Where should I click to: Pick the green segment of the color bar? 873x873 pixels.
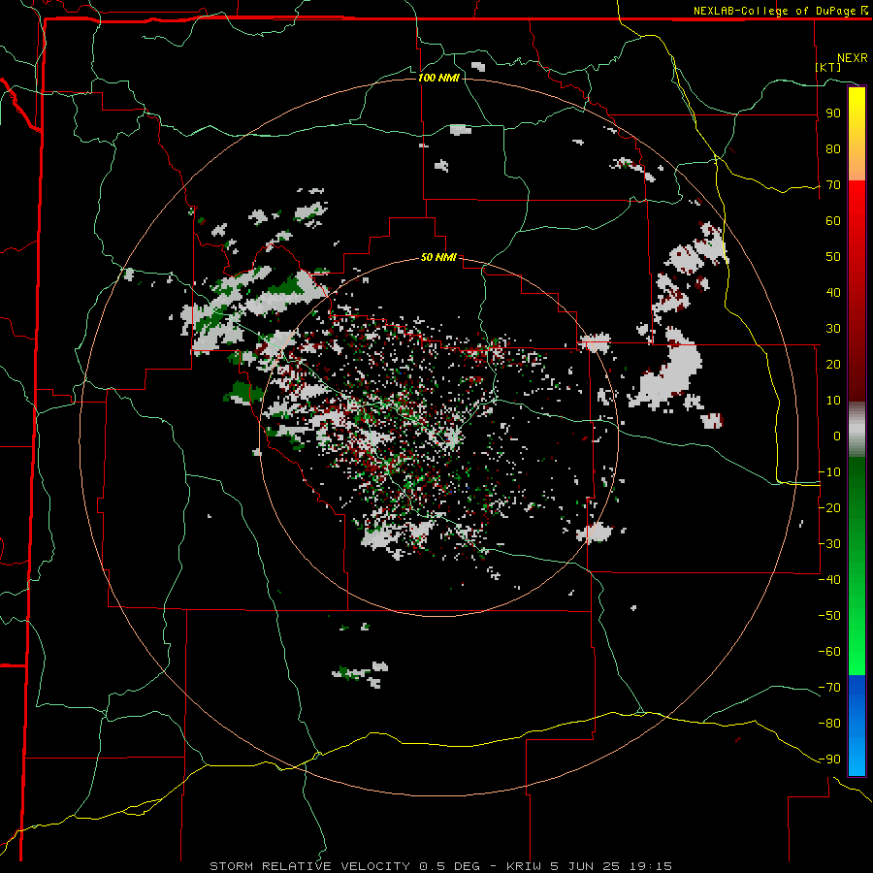[857, 566]
